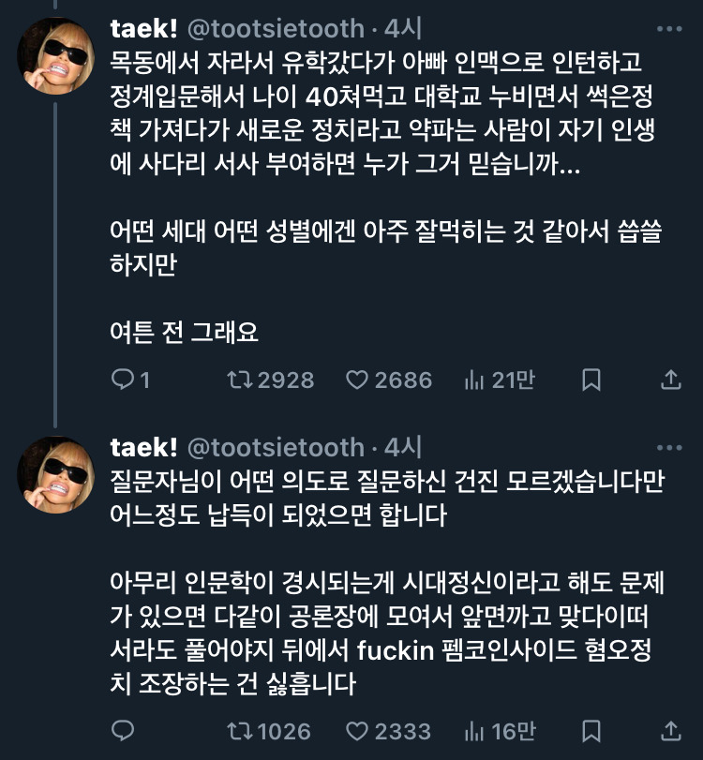The width and height of the screenshot is (703, 760).
Task: Retweet the first post with 2928 retweets
Action: (241, 380)
